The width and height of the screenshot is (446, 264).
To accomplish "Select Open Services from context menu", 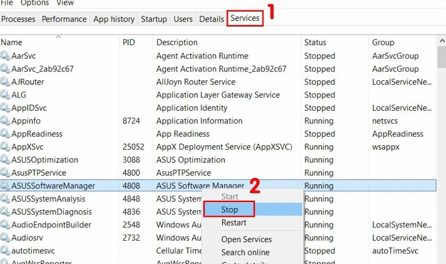I will (x=246, y=240).
